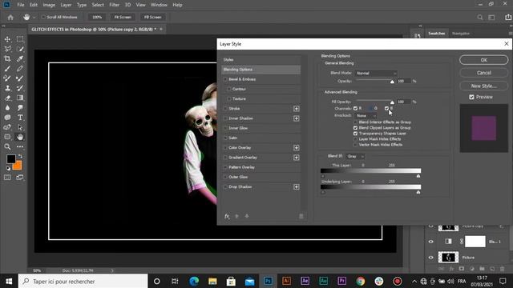Image resolution: width=513 pixels, height=288 pixels.
Task: Check Blend Interior Effects as Group
Action: (355, 122)
